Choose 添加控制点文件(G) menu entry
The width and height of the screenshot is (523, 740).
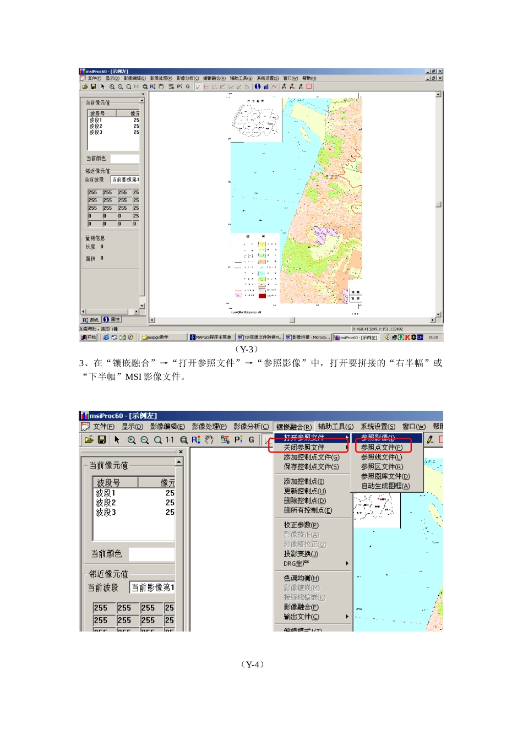(312, 457)
